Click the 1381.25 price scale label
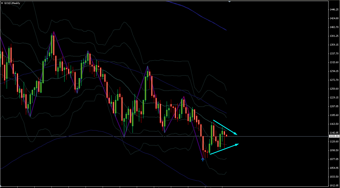 (x=334, y=36)
